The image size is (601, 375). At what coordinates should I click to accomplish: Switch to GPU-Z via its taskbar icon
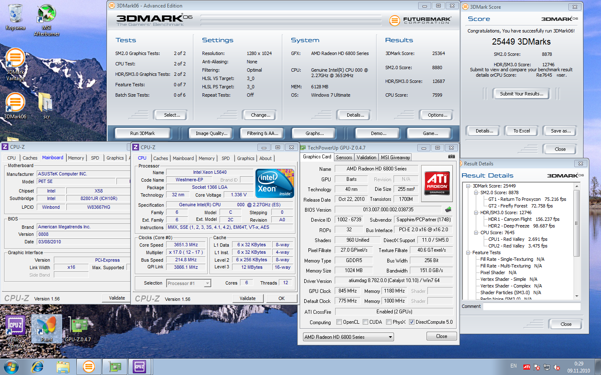(115, 367)
